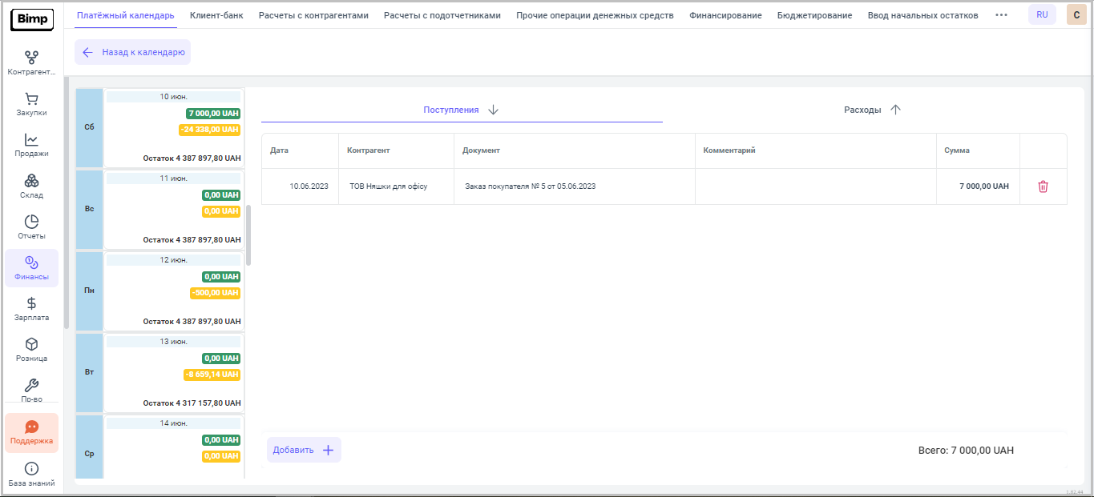Open the База знаний info section
Image resolution: width=1094 pixels, height=497 pixels.
[x=31, y=475]
